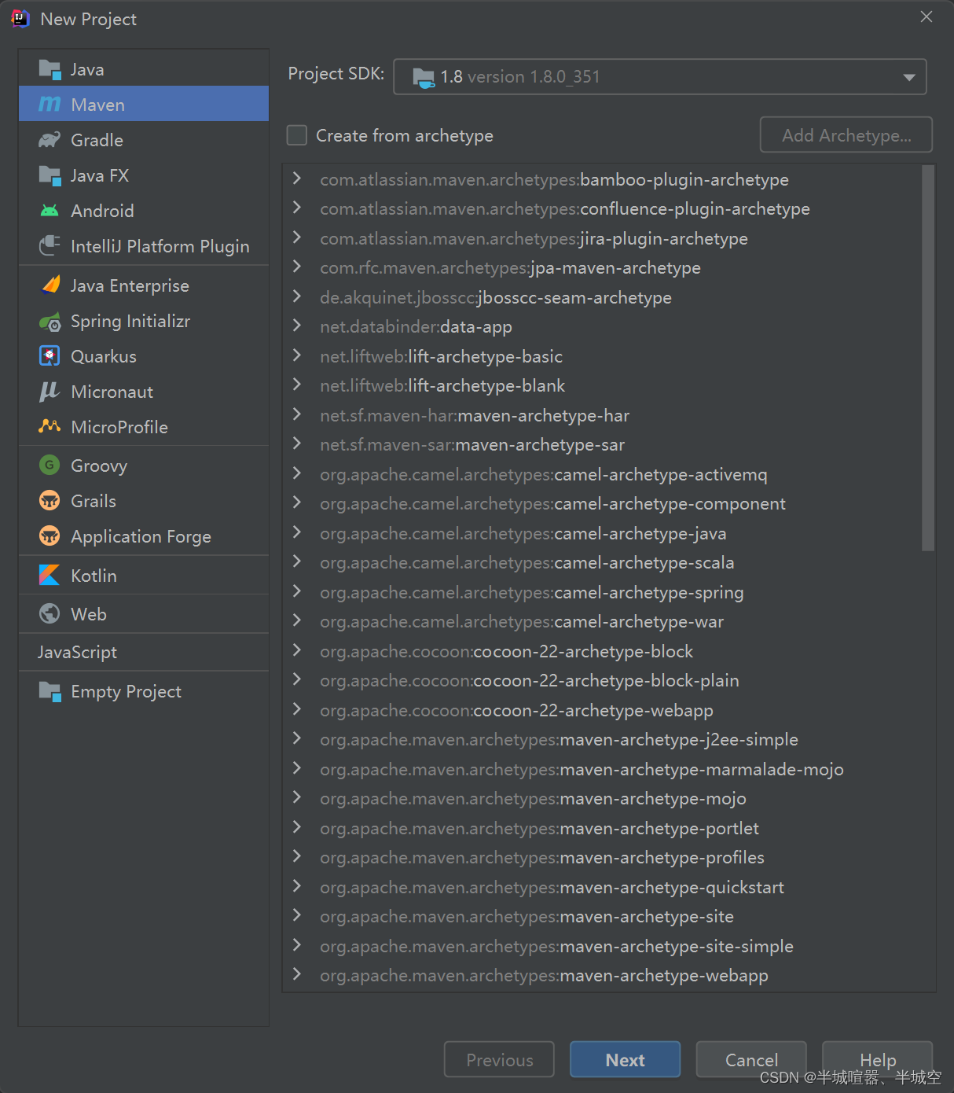954x1093 pixels.
Task: Expand net.databinder data-app entry
Action: click(297, 326)
